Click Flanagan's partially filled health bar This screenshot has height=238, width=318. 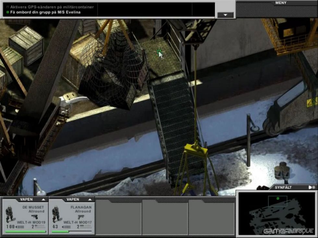click(72, 232)
